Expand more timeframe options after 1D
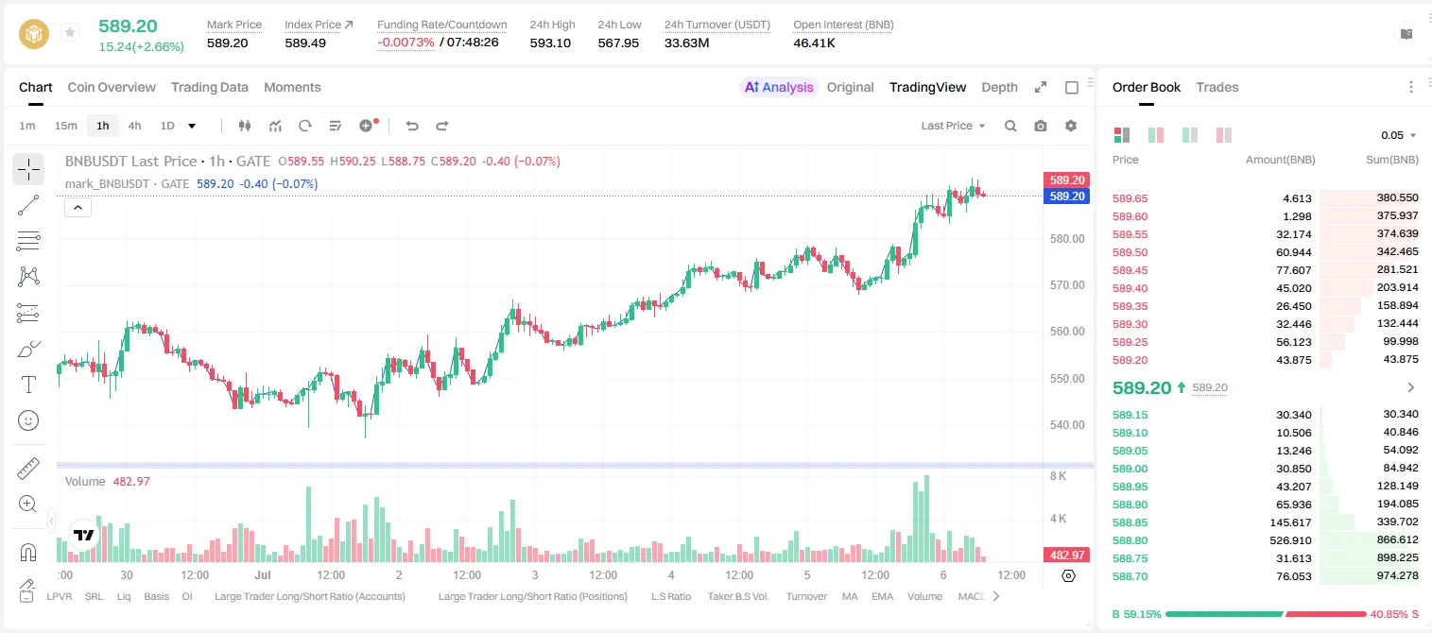1432x633 pixels. coord(192,126)
